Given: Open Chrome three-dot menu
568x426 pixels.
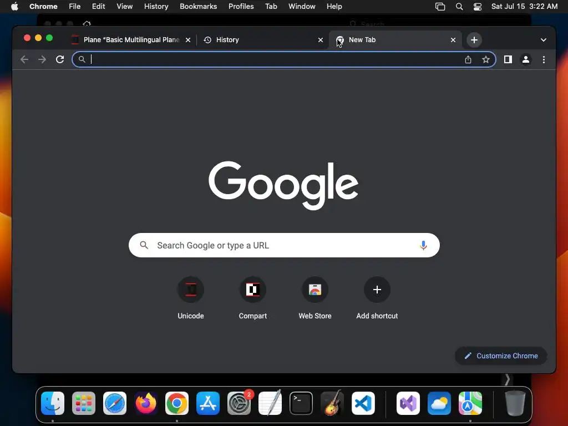Looking at the screenshot, I should [x=544, y=59].
